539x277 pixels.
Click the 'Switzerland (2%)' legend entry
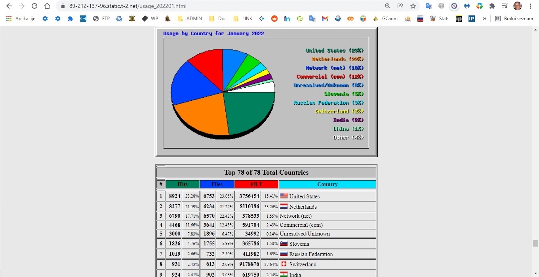339,111
